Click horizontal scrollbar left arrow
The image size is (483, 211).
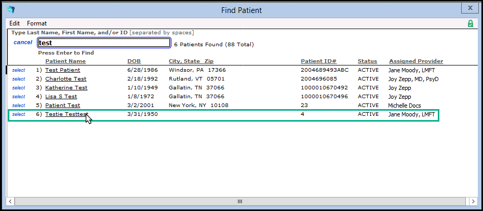click(x=10, y=201)
